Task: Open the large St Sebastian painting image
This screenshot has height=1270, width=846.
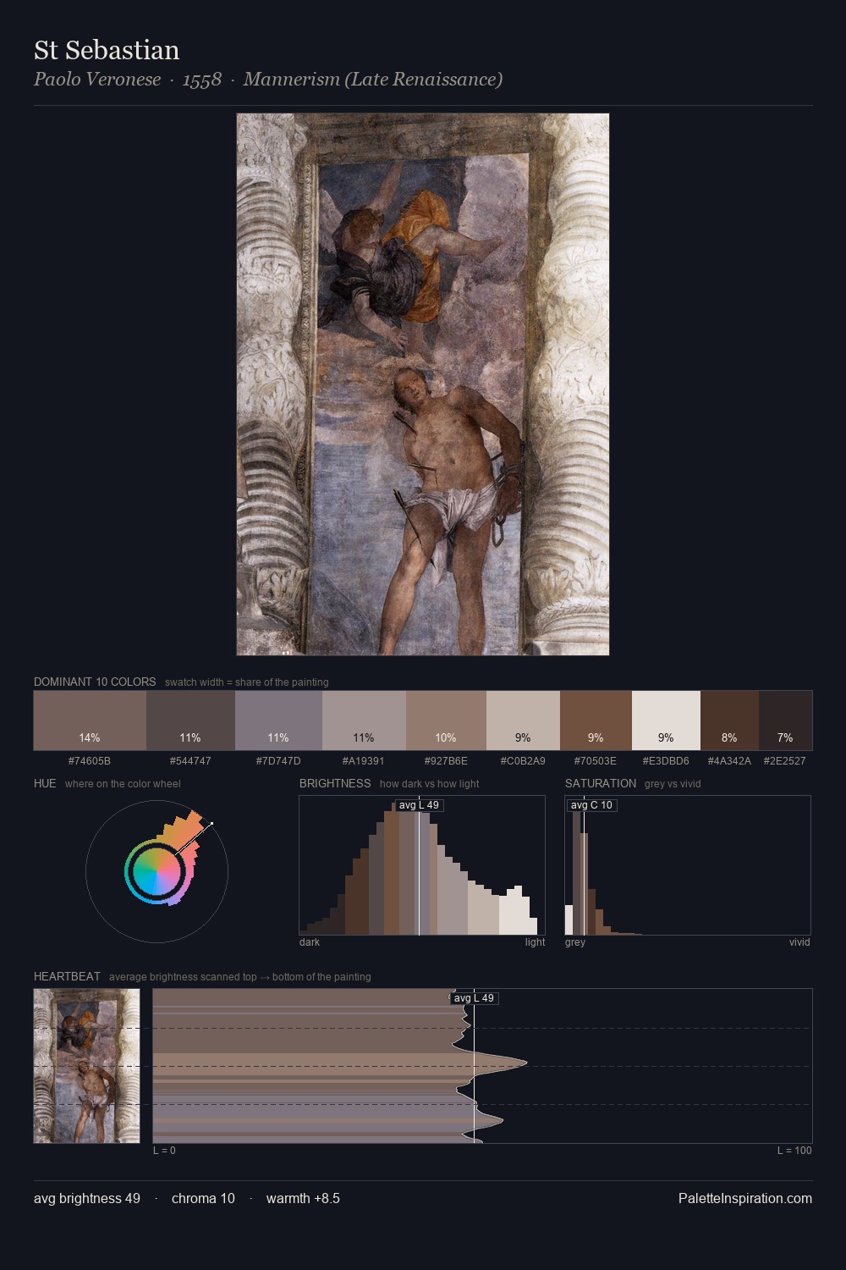Action: click(x=423, y=384)
